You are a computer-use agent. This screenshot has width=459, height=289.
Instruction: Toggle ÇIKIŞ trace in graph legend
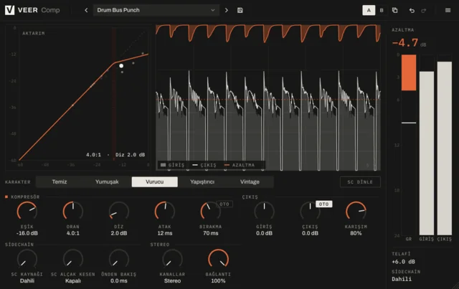pos(204,165)
